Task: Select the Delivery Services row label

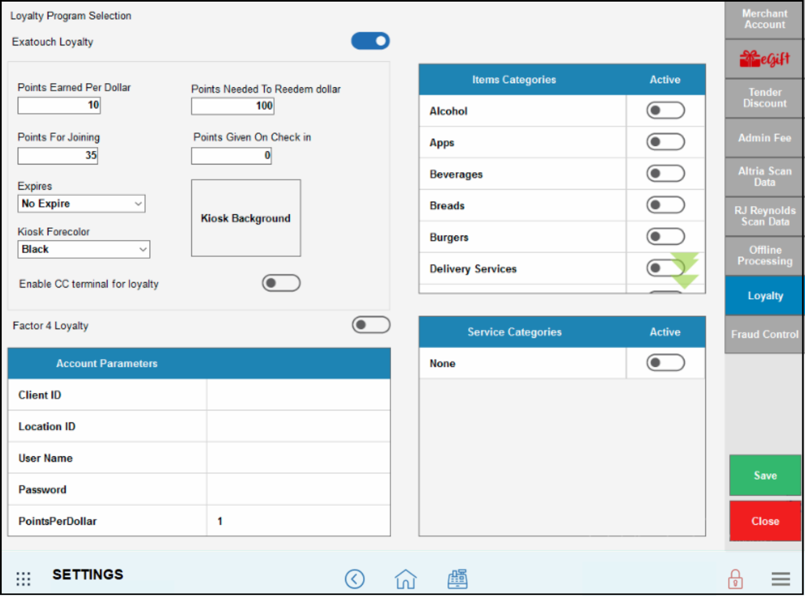Action: [473, 269]
